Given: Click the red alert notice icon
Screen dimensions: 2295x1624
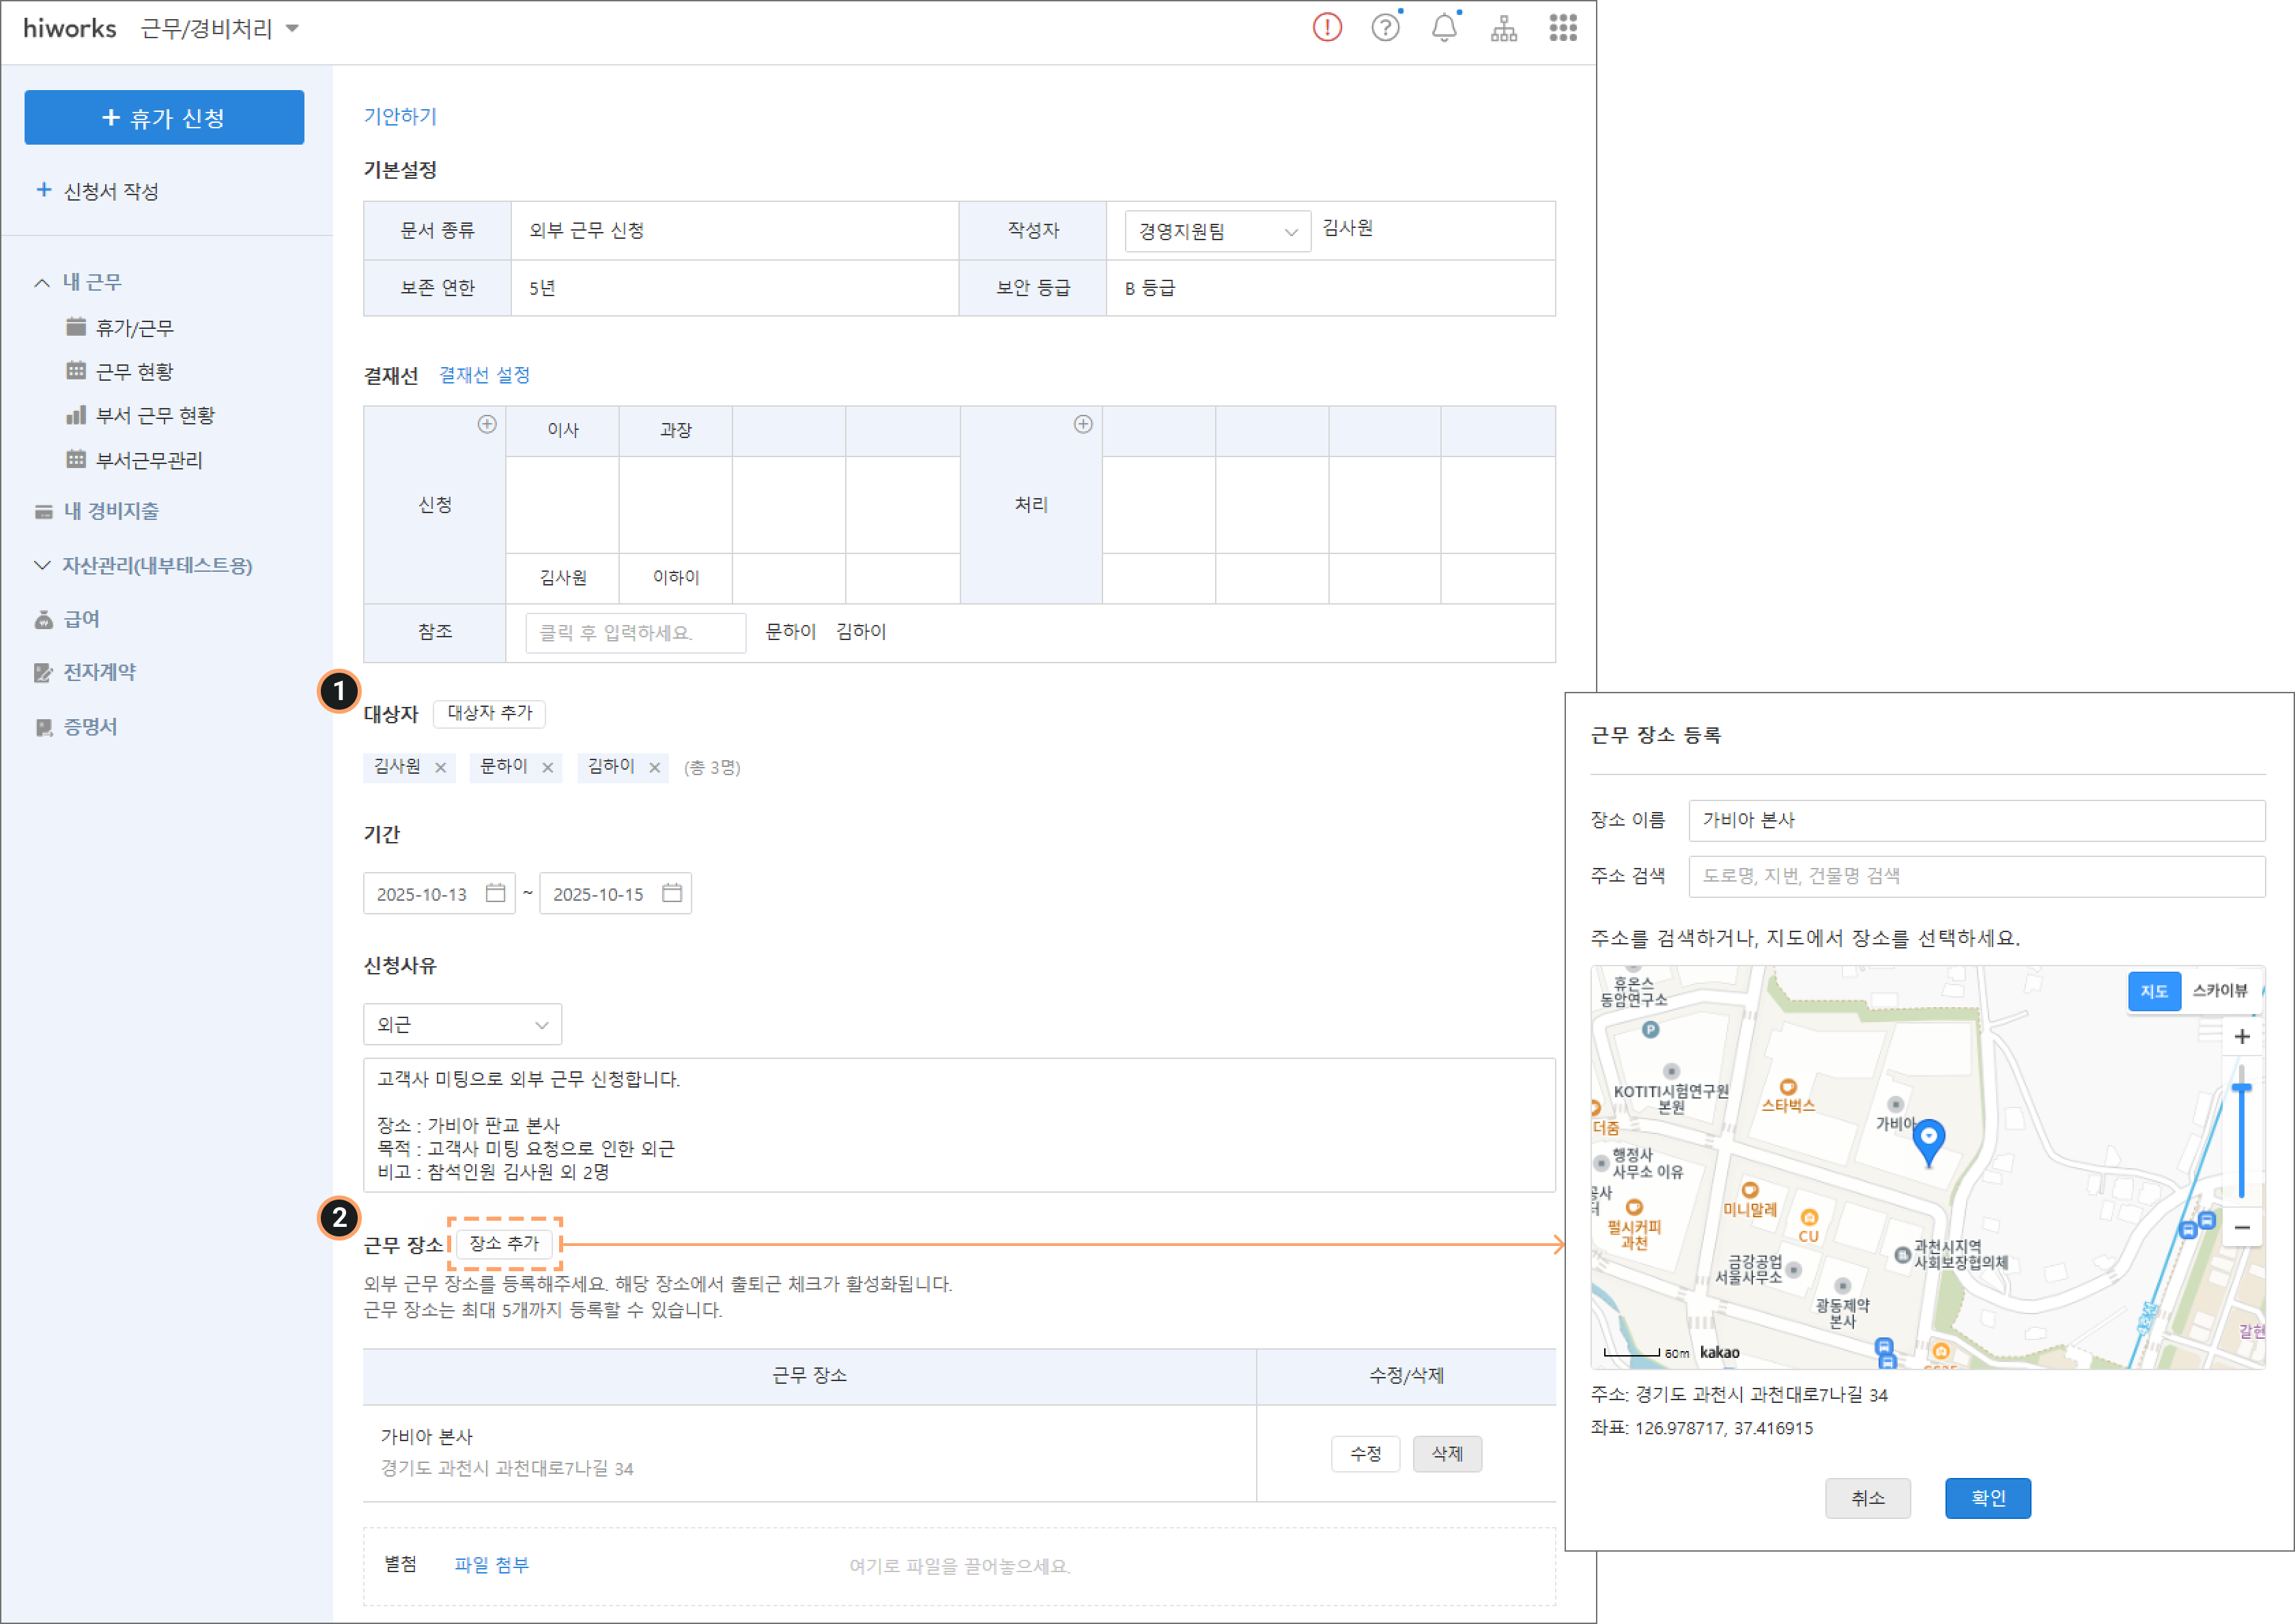Looking at the screenshot, I should [x=1326, y=28].
